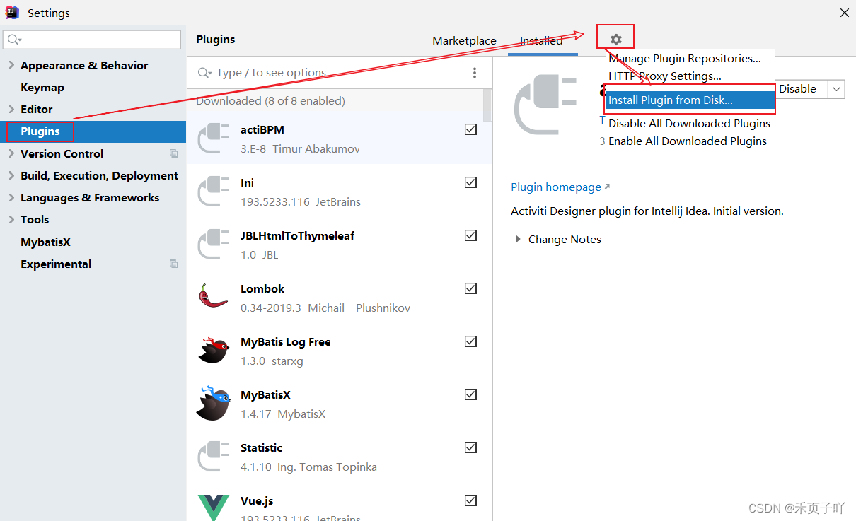The width and height of the screenshot is (856, 521).
Task: Uncheck the actiBPM plugin checkbox
Action: [470, 129]
